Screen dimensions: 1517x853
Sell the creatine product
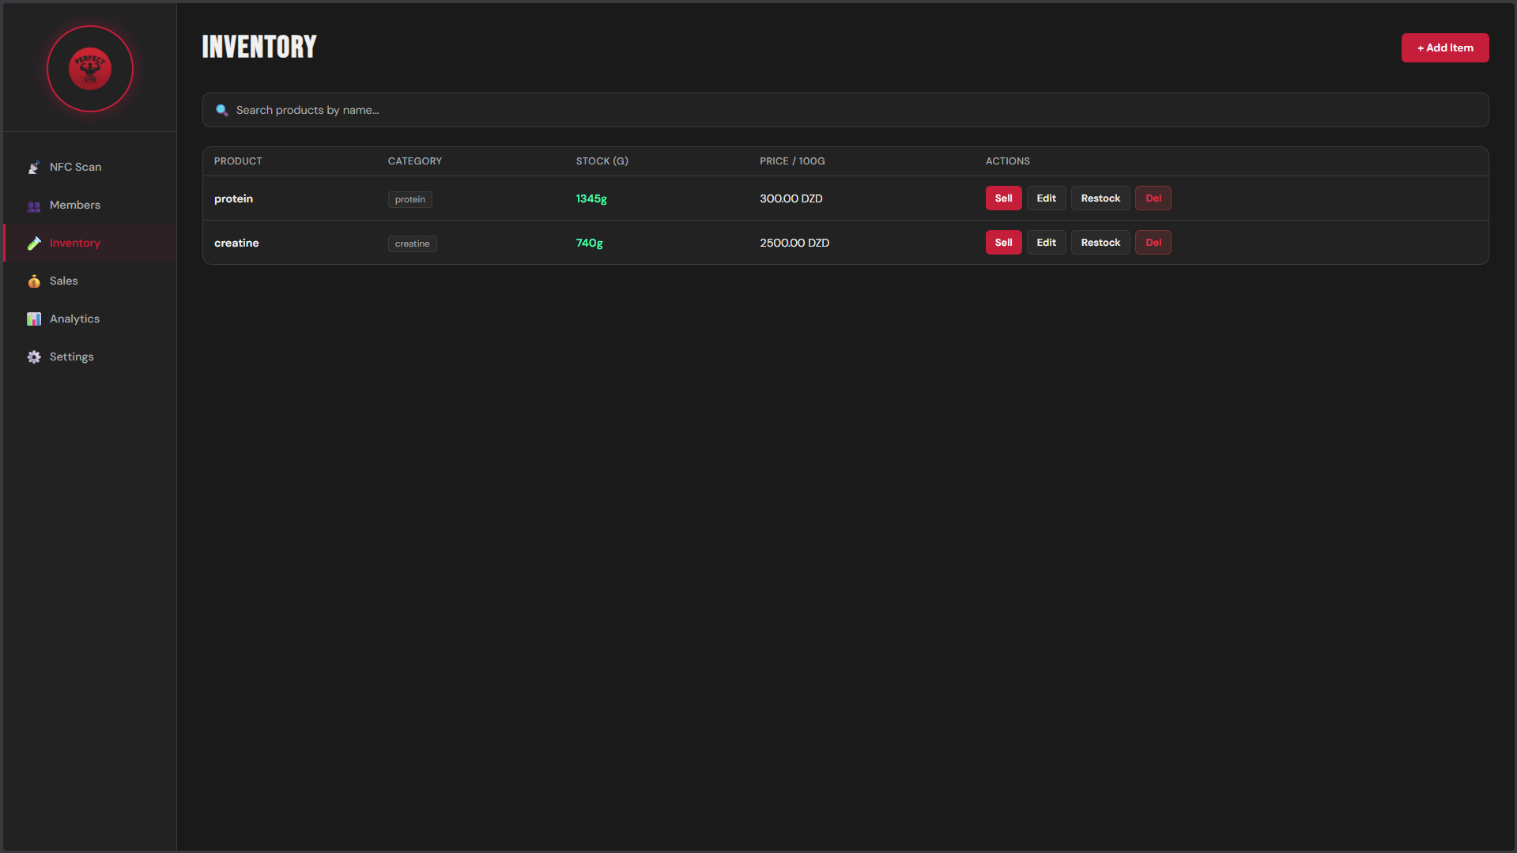click(x=1003, y=243)
